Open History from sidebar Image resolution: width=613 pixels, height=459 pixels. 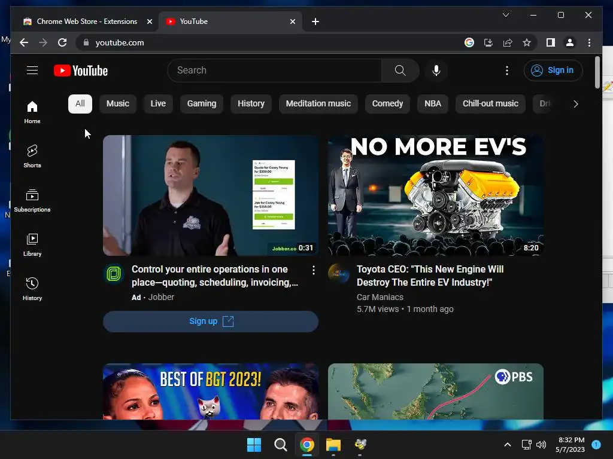point(32,289)
